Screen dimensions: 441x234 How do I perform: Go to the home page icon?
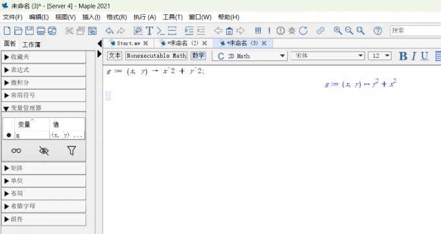click(230, 30)
